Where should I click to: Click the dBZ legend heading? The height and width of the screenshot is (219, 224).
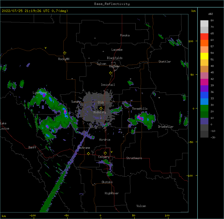(x=210, y=14)
